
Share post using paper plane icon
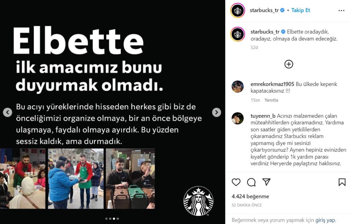point(266,182)
